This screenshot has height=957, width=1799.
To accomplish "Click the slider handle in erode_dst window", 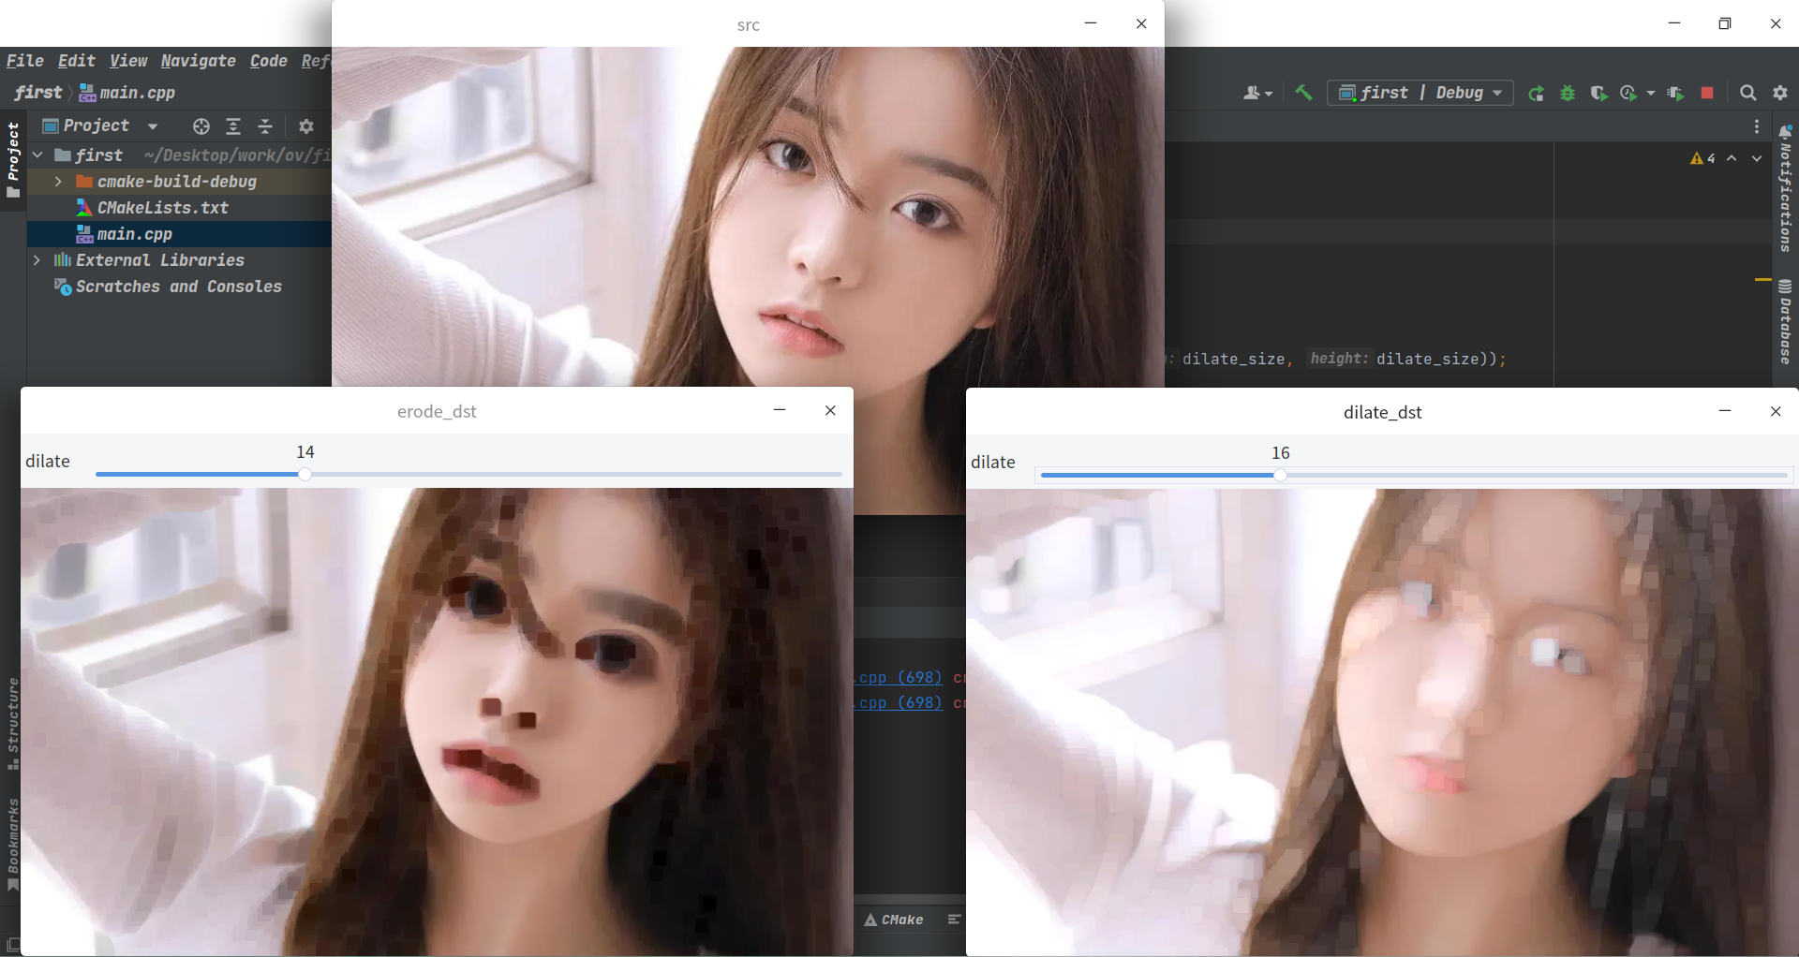I will click(305, 475).
